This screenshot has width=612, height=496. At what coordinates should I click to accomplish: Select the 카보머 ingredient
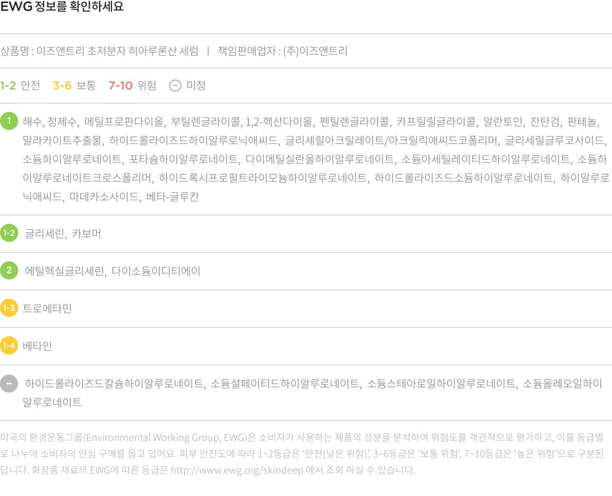click(86, 233)
